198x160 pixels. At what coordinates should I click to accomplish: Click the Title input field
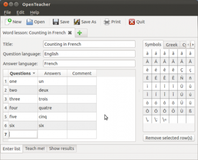pyautogui.click(x=89, y=44)
